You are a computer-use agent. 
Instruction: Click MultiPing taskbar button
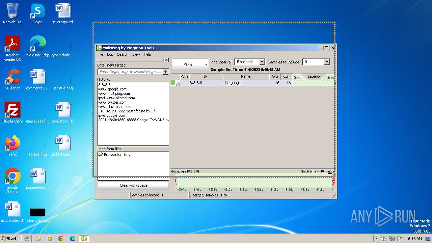click(x=84, y=239)
